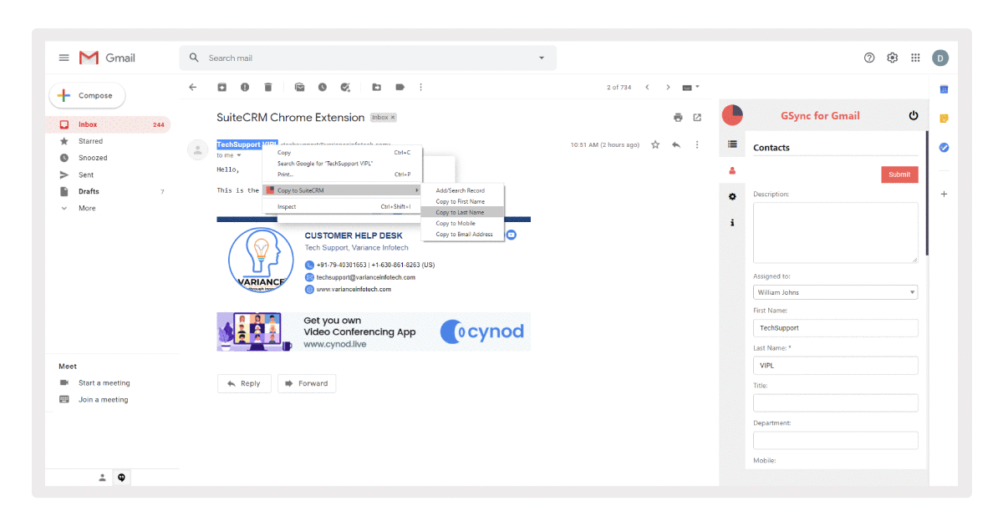Open Gmail support help icon
Screen dimensions: 1003x526
tap(869, 58)
